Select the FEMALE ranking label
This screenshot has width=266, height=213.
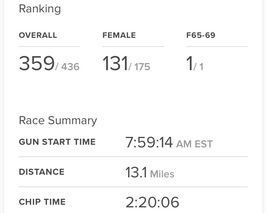coord(119,36)
